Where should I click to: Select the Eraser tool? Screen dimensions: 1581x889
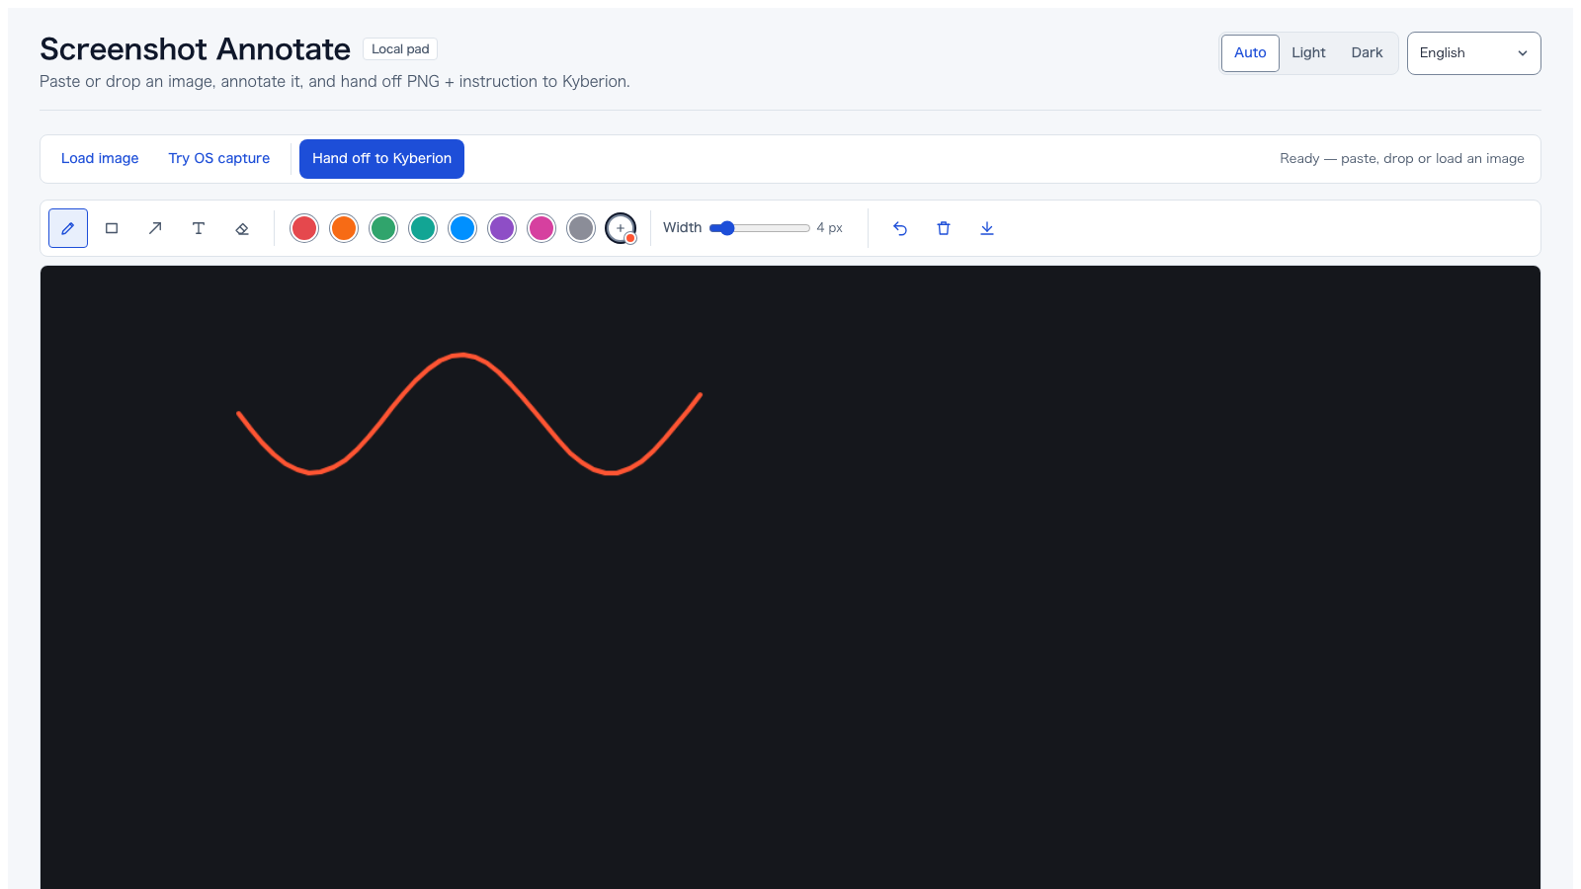coord(242,228)
